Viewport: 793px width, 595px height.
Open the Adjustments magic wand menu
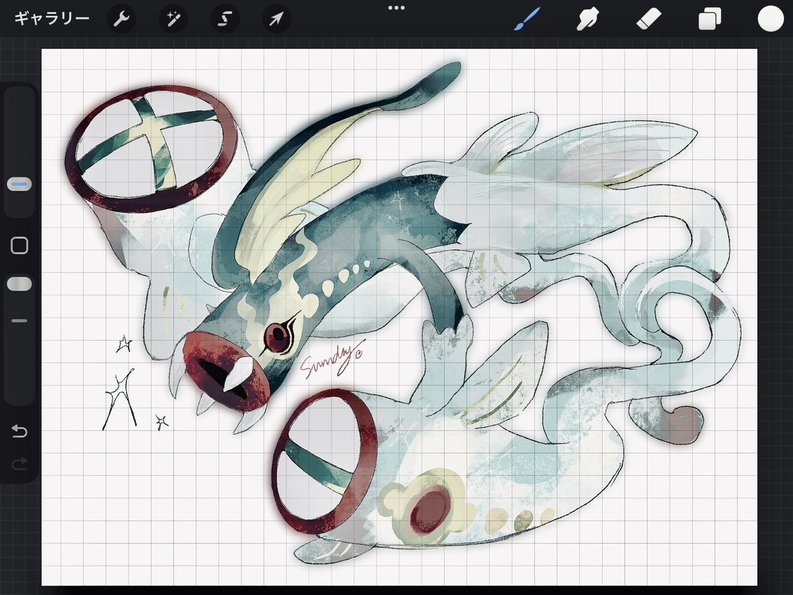coord(172,20)
